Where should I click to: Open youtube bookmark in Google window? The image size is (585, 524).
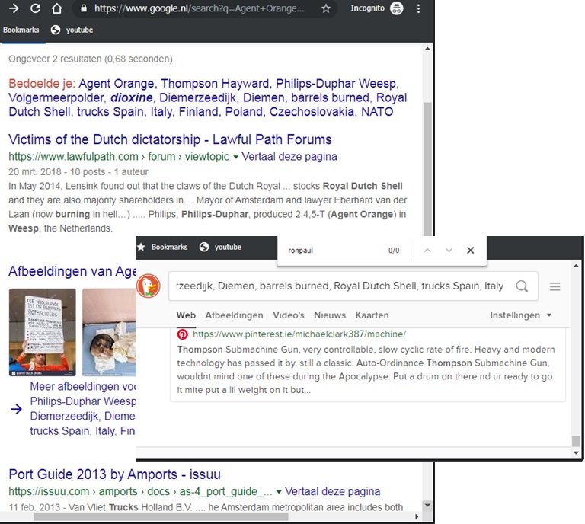coord(79,30)
